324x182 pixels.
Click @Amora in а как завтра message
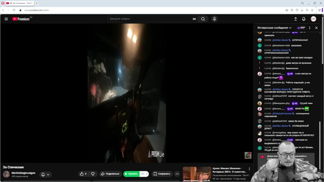click(x=278, y=74)
